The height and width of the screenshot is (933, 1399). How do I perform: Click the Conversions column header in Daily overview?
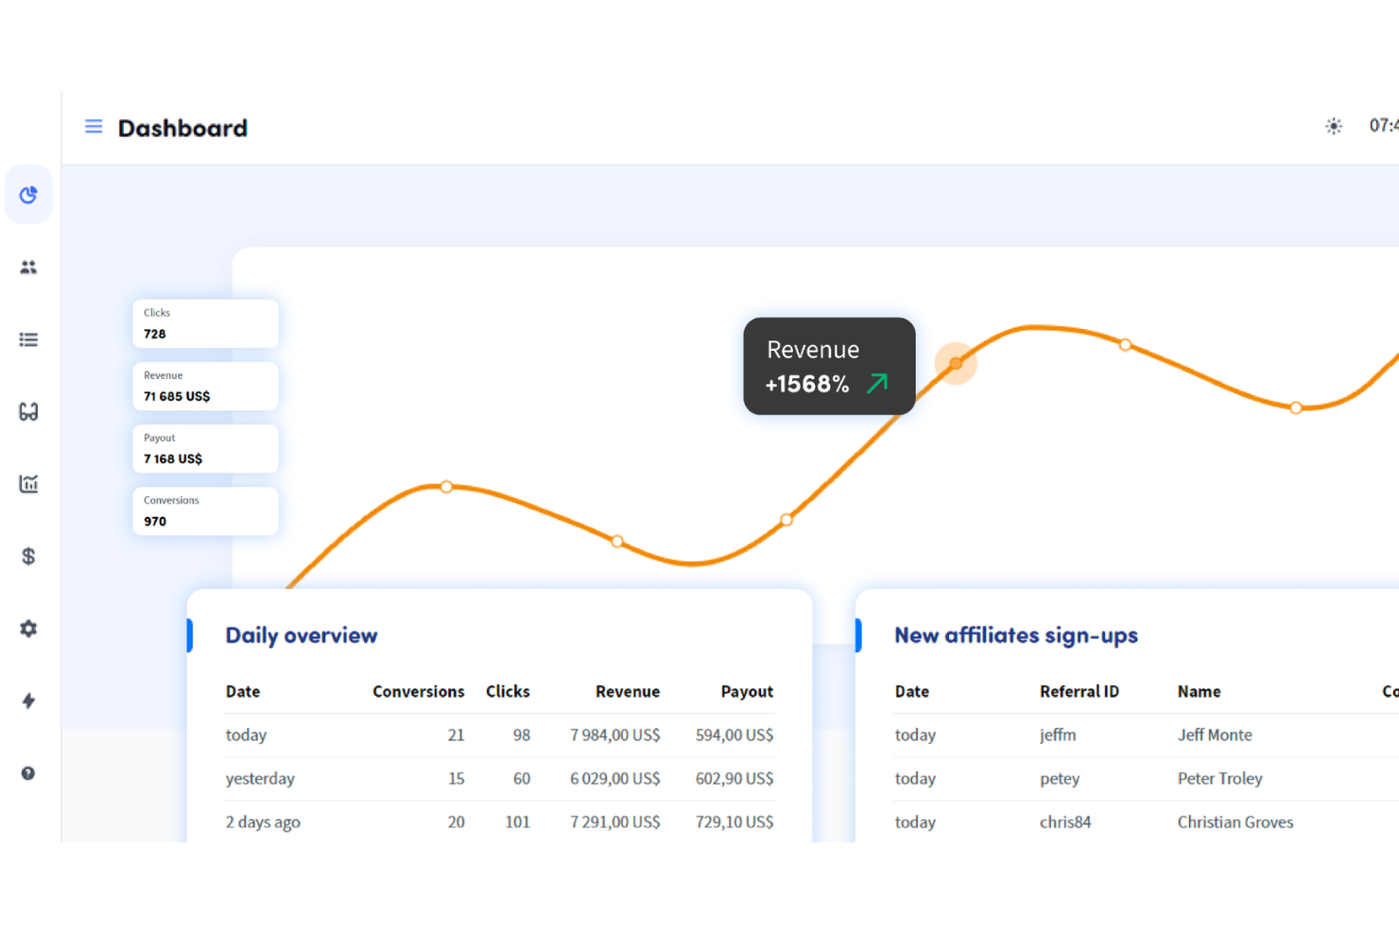pos(419,691)
